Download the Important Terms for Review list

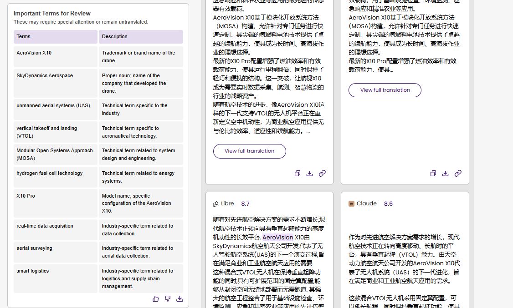[180, 298]
